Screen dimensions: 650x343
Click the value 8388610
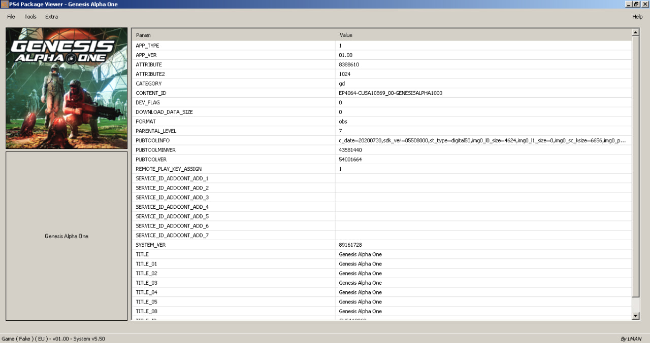coord(349,65)
